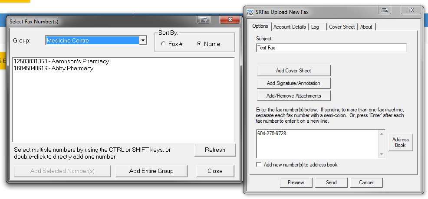Close the Select Fax Number(s) dialog with X
This screenshot has width=428, height=199.
pos(230,20)
